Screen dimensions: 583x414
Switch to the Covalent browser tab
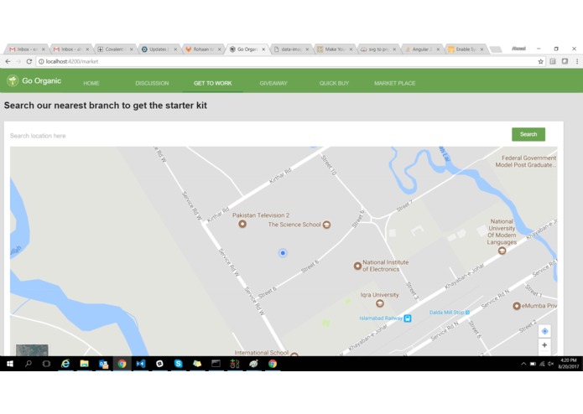tap(114, 49)
